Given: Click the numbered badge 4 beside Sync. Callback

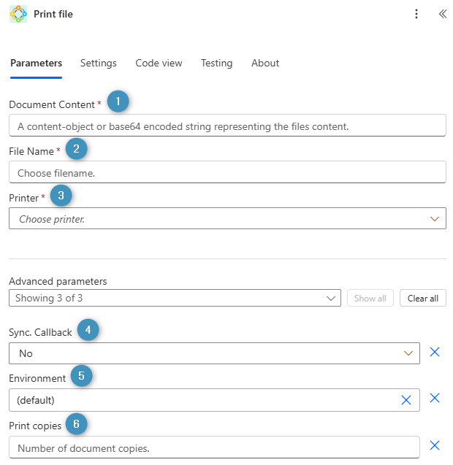Looking at the screenshot, I should (88, 331).
